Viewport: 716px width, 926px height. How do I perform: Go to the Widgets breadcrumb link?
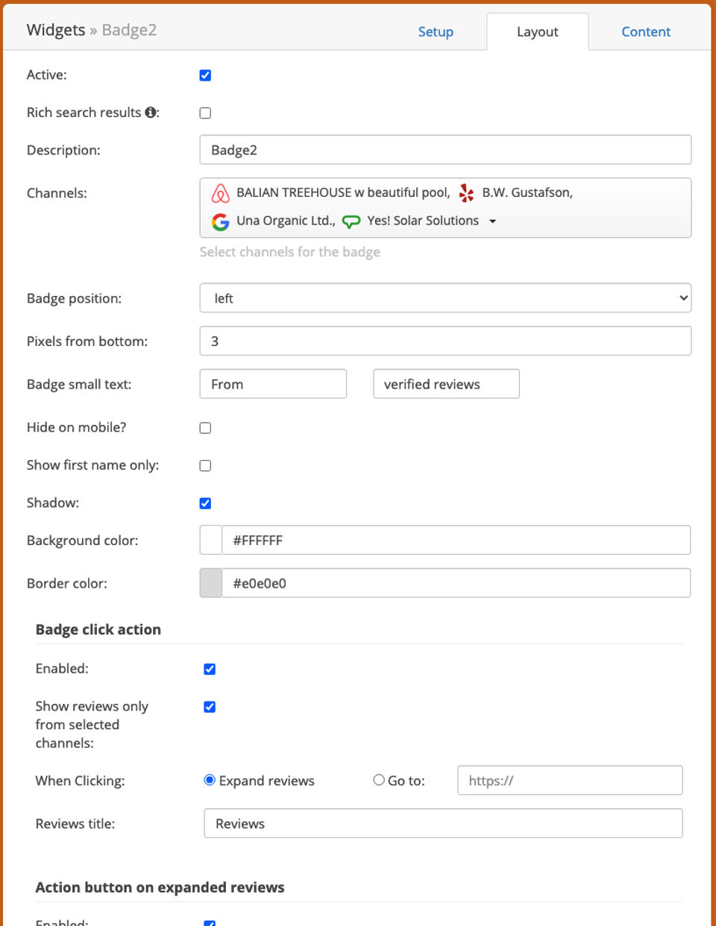click(x=56, y=30)
